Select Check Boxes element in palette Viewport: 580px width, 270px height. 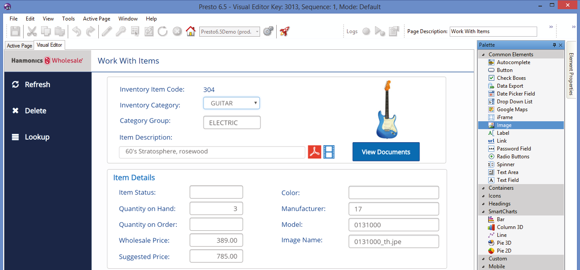(x=511, y=78)
